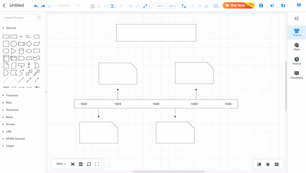Image resolution: width=306 pixels, height=173 pixels.
Task: Click the Buy Now button
Action: [238, 6]
